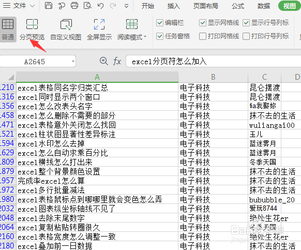301x250 pixels.
Task: Click the 分页预览 page break preview icon
Action: pos(32,24)
